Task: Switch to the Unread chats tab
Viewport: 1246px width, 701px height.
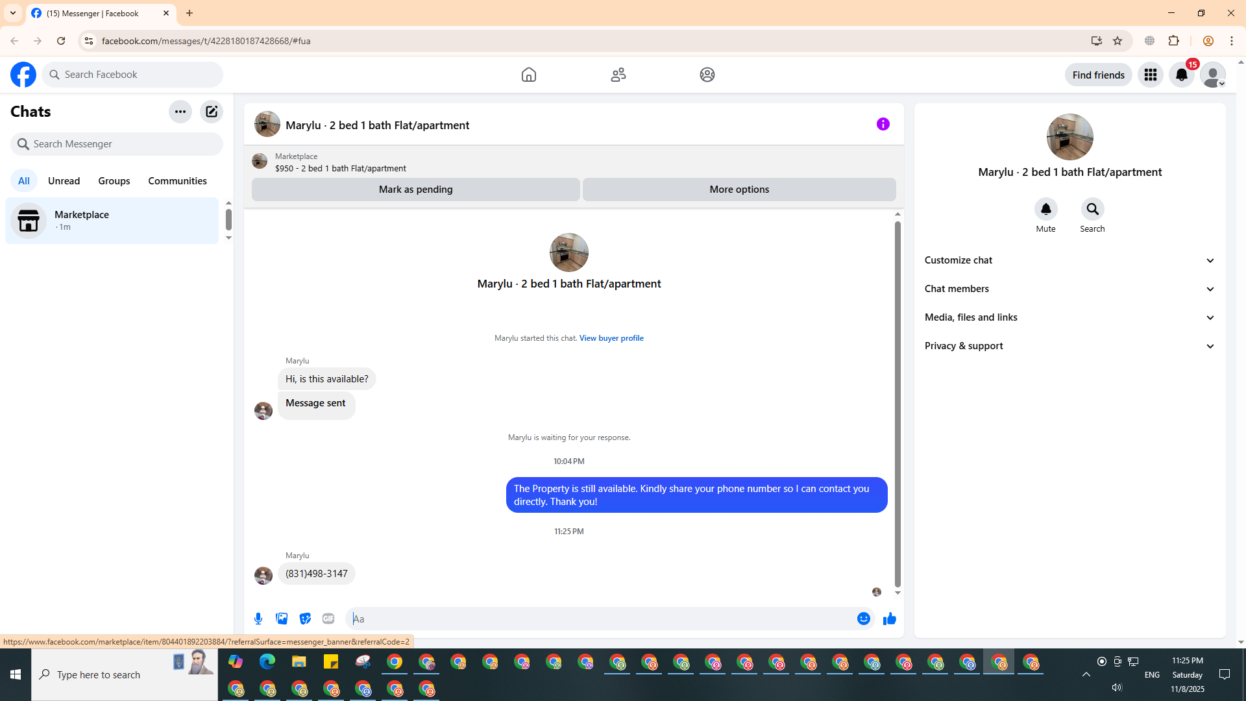Action: click(64, 181)
